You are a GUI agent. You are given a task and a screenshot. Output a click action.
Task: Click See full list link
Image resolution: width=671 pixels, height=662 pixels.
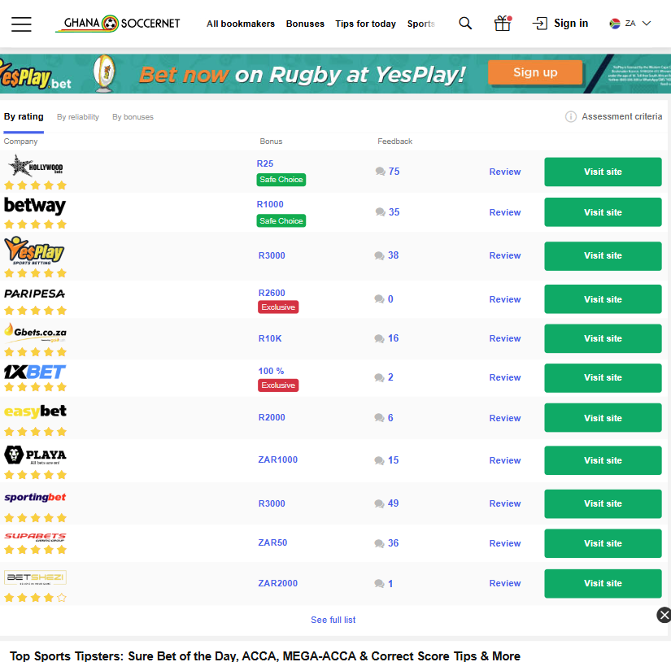point(333,620)
